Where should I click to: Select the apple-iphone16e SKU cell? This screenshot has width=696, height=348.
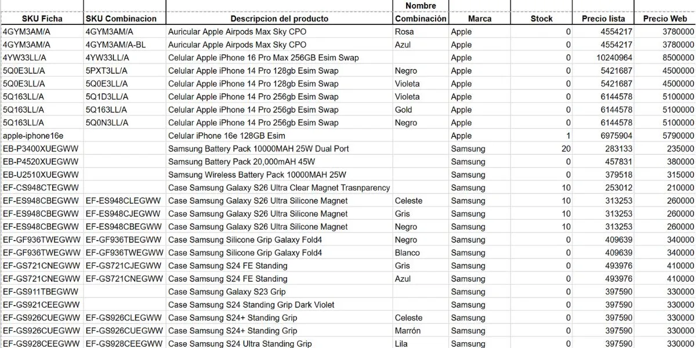pyautogui.click(x=42, y=136)
